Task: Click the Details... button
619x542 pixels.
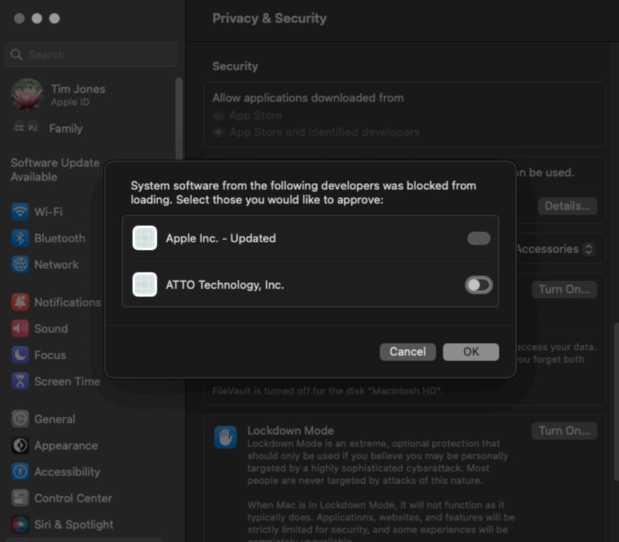Action: [566, 206]
